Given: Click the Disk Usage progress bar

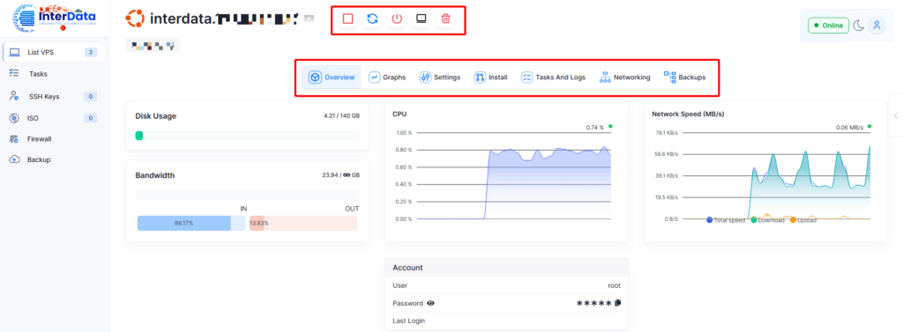Looking at the screenshot, I should (x=247, y=136).
